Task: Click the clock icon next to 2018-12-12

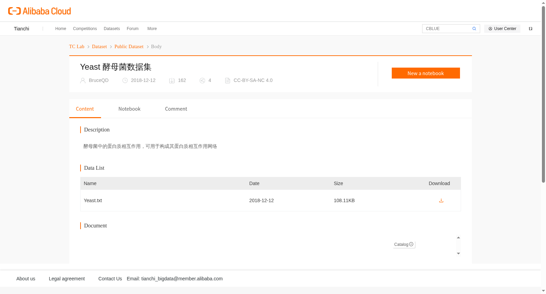Action: 125,81
